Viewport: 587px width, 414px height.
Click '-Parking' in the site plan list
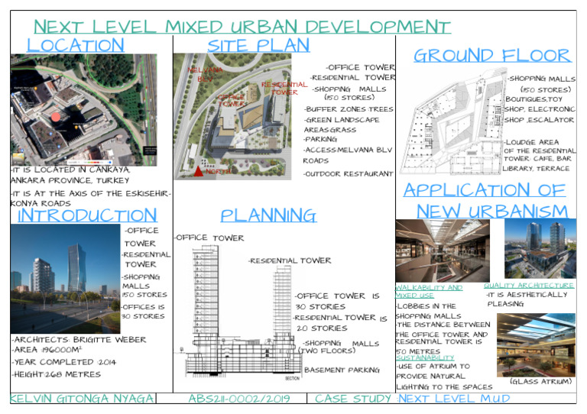(x=320, y=139)
